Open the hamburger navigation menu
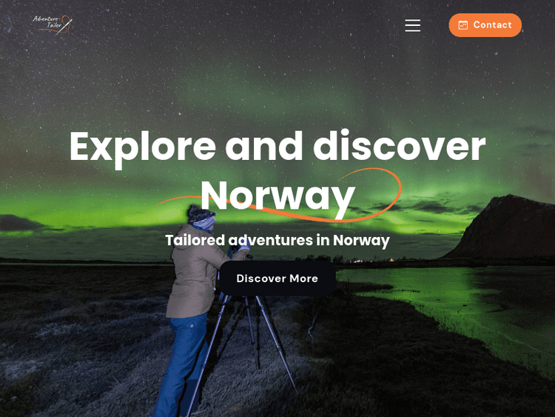555x417 pixels. pyautogui.click(x=413, y=25)
